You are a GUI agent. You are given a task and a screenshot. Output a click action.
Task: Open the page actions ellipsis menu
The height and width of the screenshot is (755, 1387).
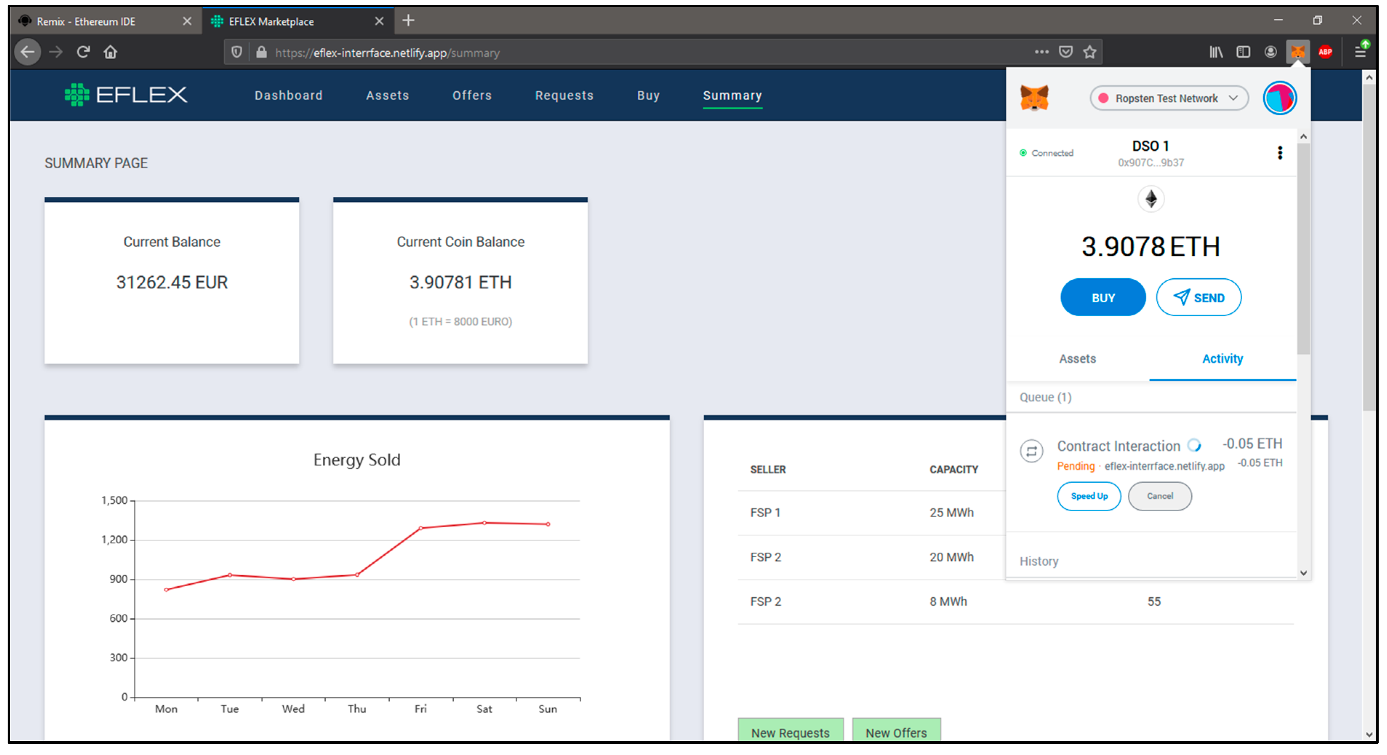pos(1041,52)
